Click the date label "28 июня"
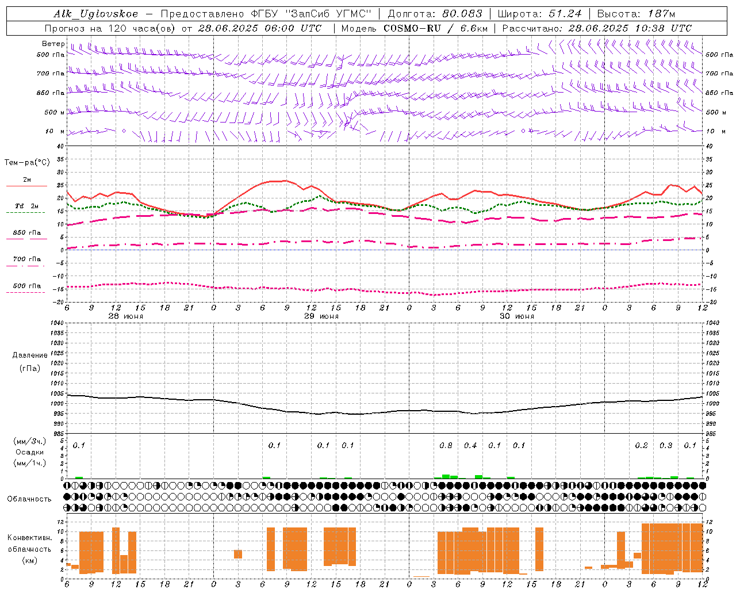This screenshot has height=589, width=736. 126,316
